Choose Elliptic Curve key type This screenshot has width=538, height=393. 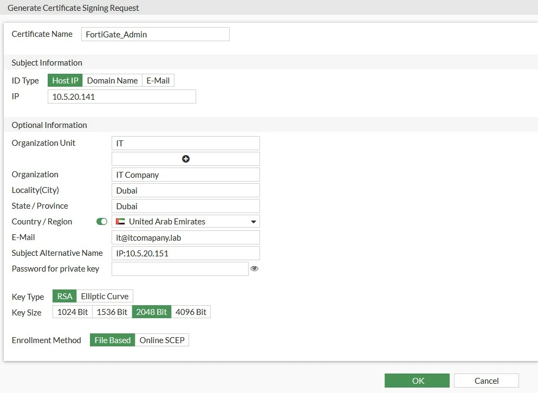point(105,296)
